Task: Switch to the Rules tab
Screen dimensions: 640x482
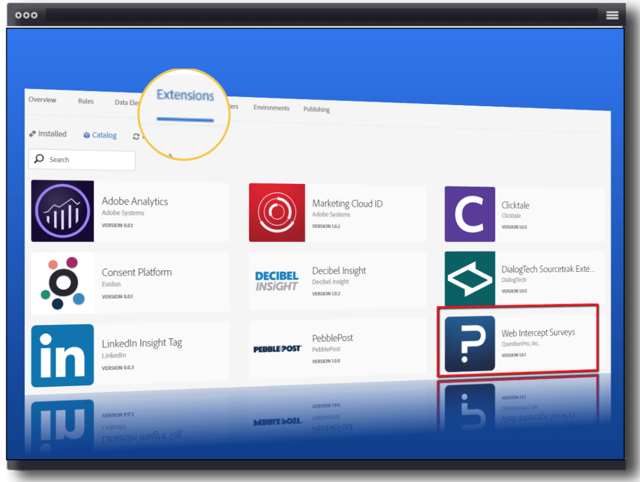Action: click(x=86, y=101)
